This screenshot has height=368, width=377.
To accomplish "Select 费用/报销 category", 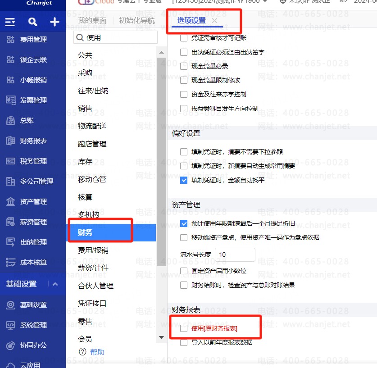I will (x=93, y=250).
